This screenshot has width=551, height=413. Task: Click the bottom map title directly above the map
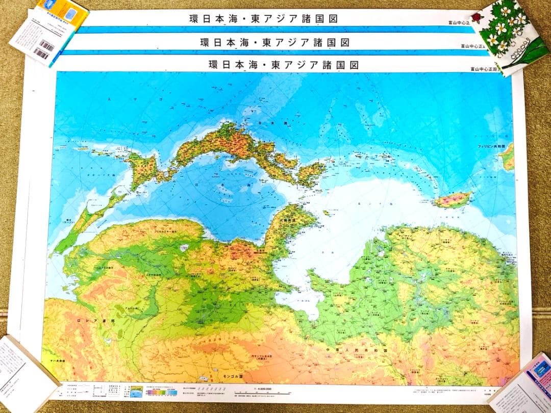pyautogui.click(x=284, y=65)
